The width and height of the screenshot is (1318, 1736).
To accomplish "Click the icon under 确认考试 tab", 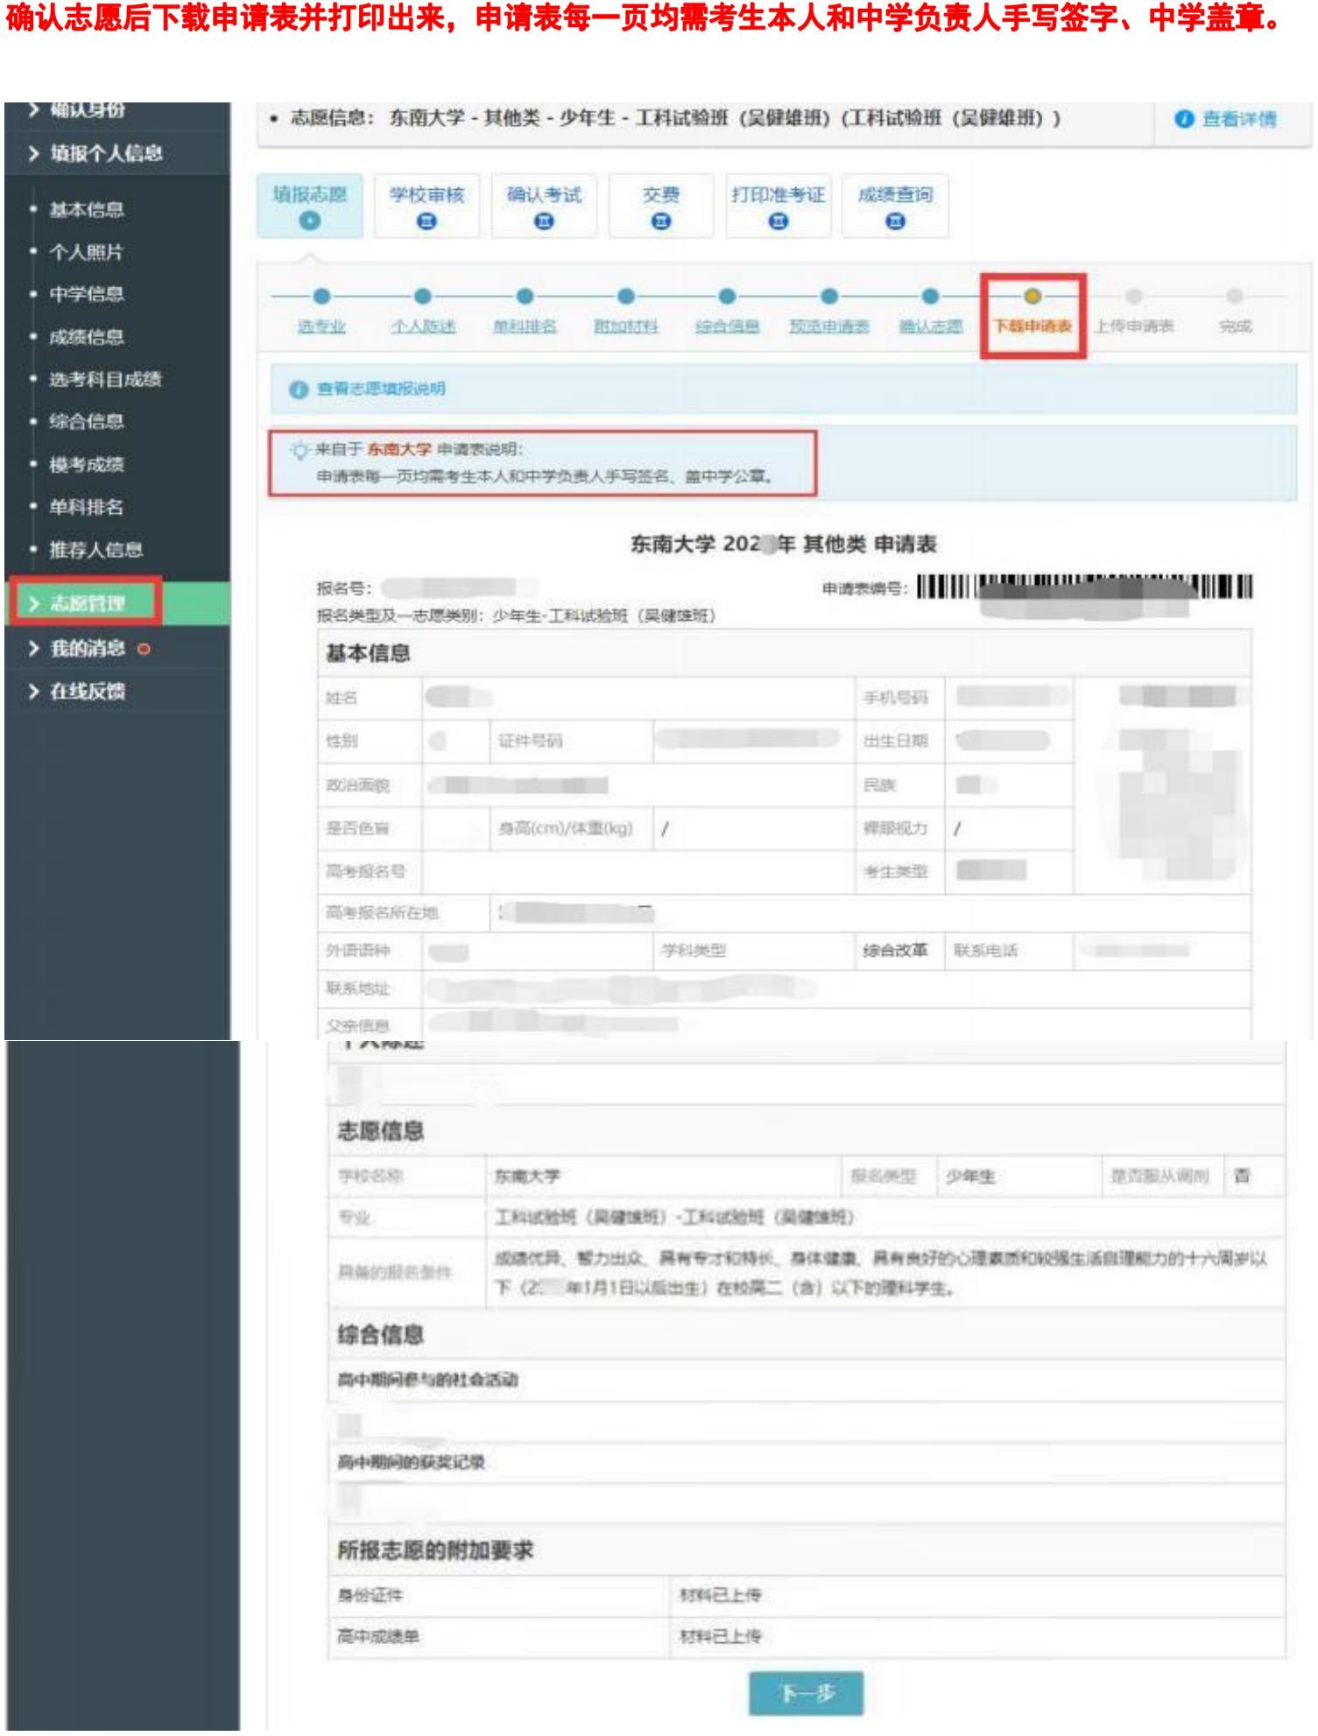I will coord(544,222).
